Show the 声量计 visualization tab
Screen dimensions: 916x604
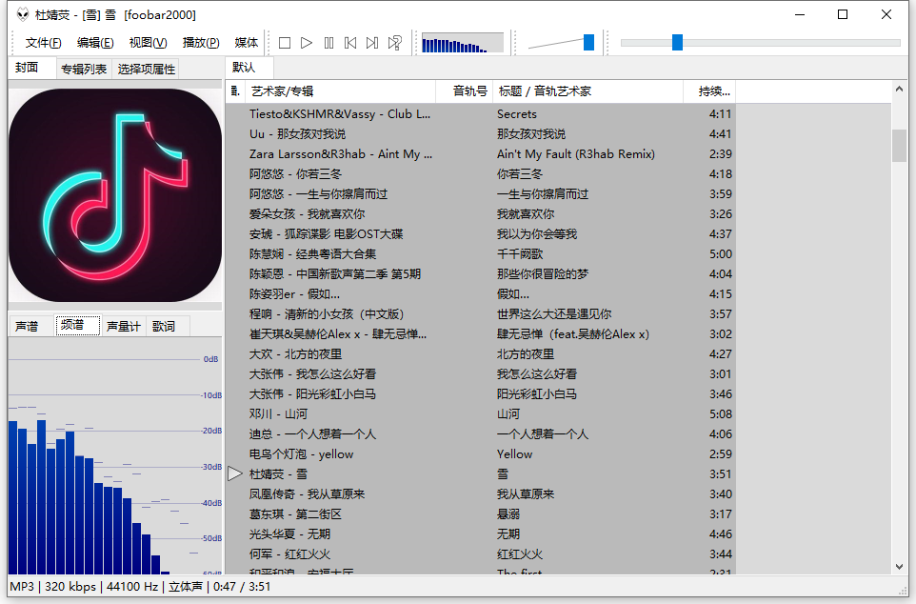124,326
